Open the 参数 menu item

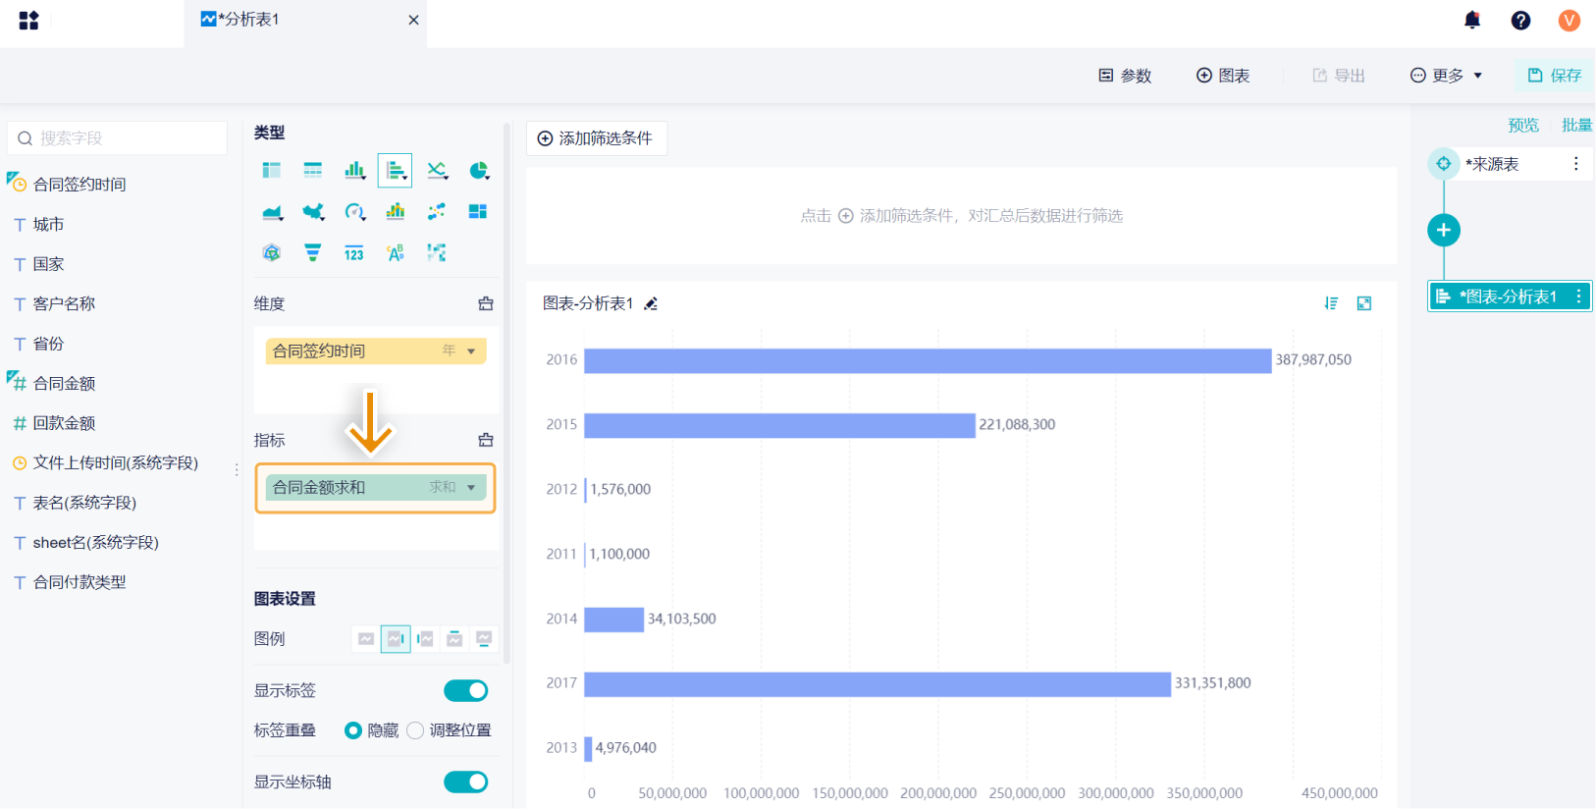[1125, 76]
